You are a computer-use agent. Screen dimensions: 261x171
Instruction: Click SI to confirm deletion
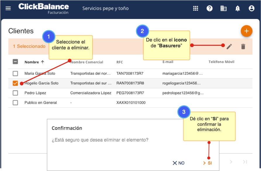click(x=207, y=163)
